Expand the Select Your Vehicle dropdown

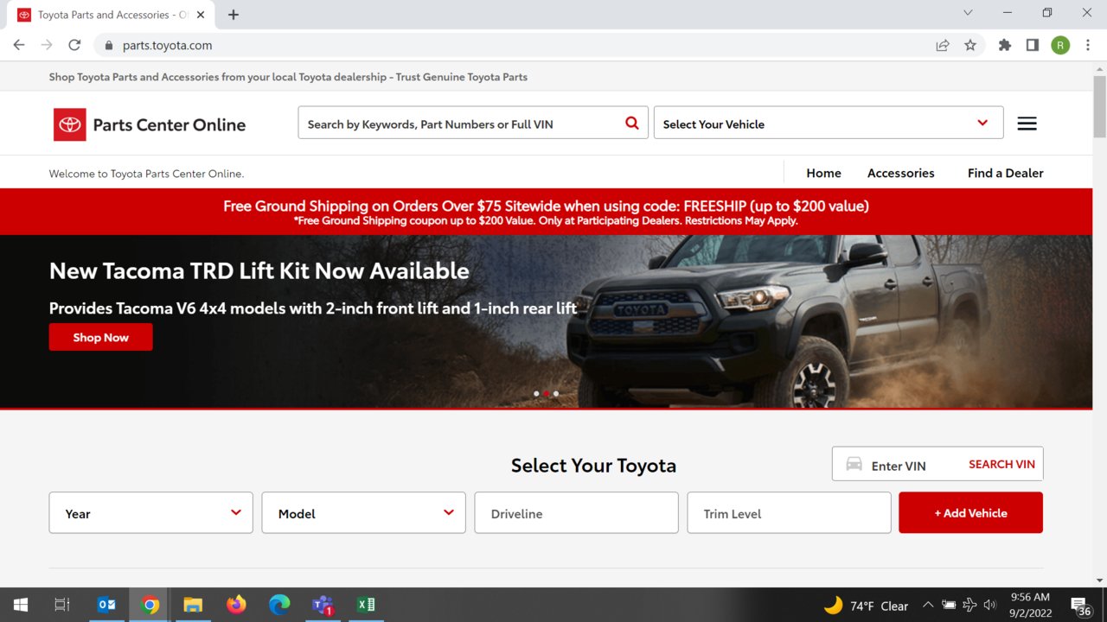(829, 123)
